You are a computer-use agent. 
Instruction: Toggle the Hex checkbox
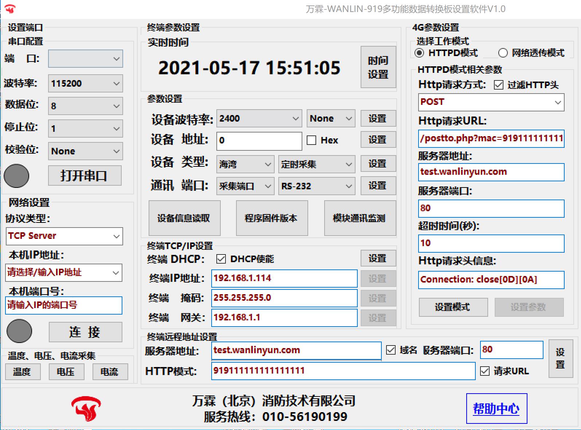[311, 140]
